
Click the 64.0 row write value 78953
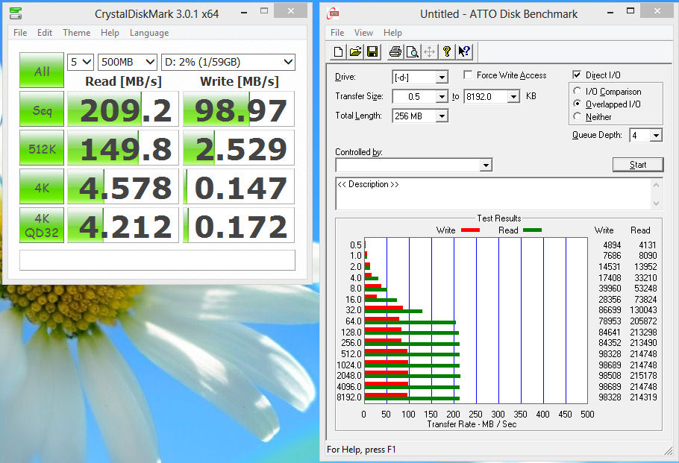[x=610, y=321]
